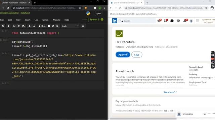215x120 pixels.
Task: Move the selected cell down
Action: pos(34,26)
